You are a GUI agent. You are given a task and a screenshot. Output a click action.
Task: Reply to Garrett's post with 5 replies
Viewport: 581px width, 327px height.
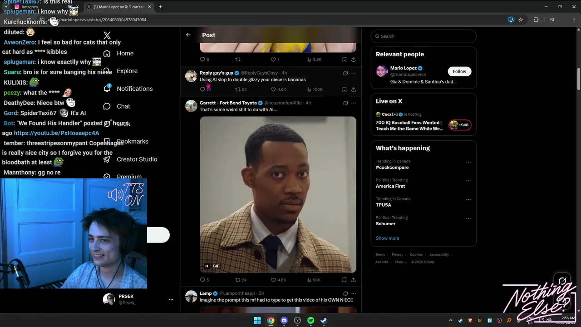(204, 280)
